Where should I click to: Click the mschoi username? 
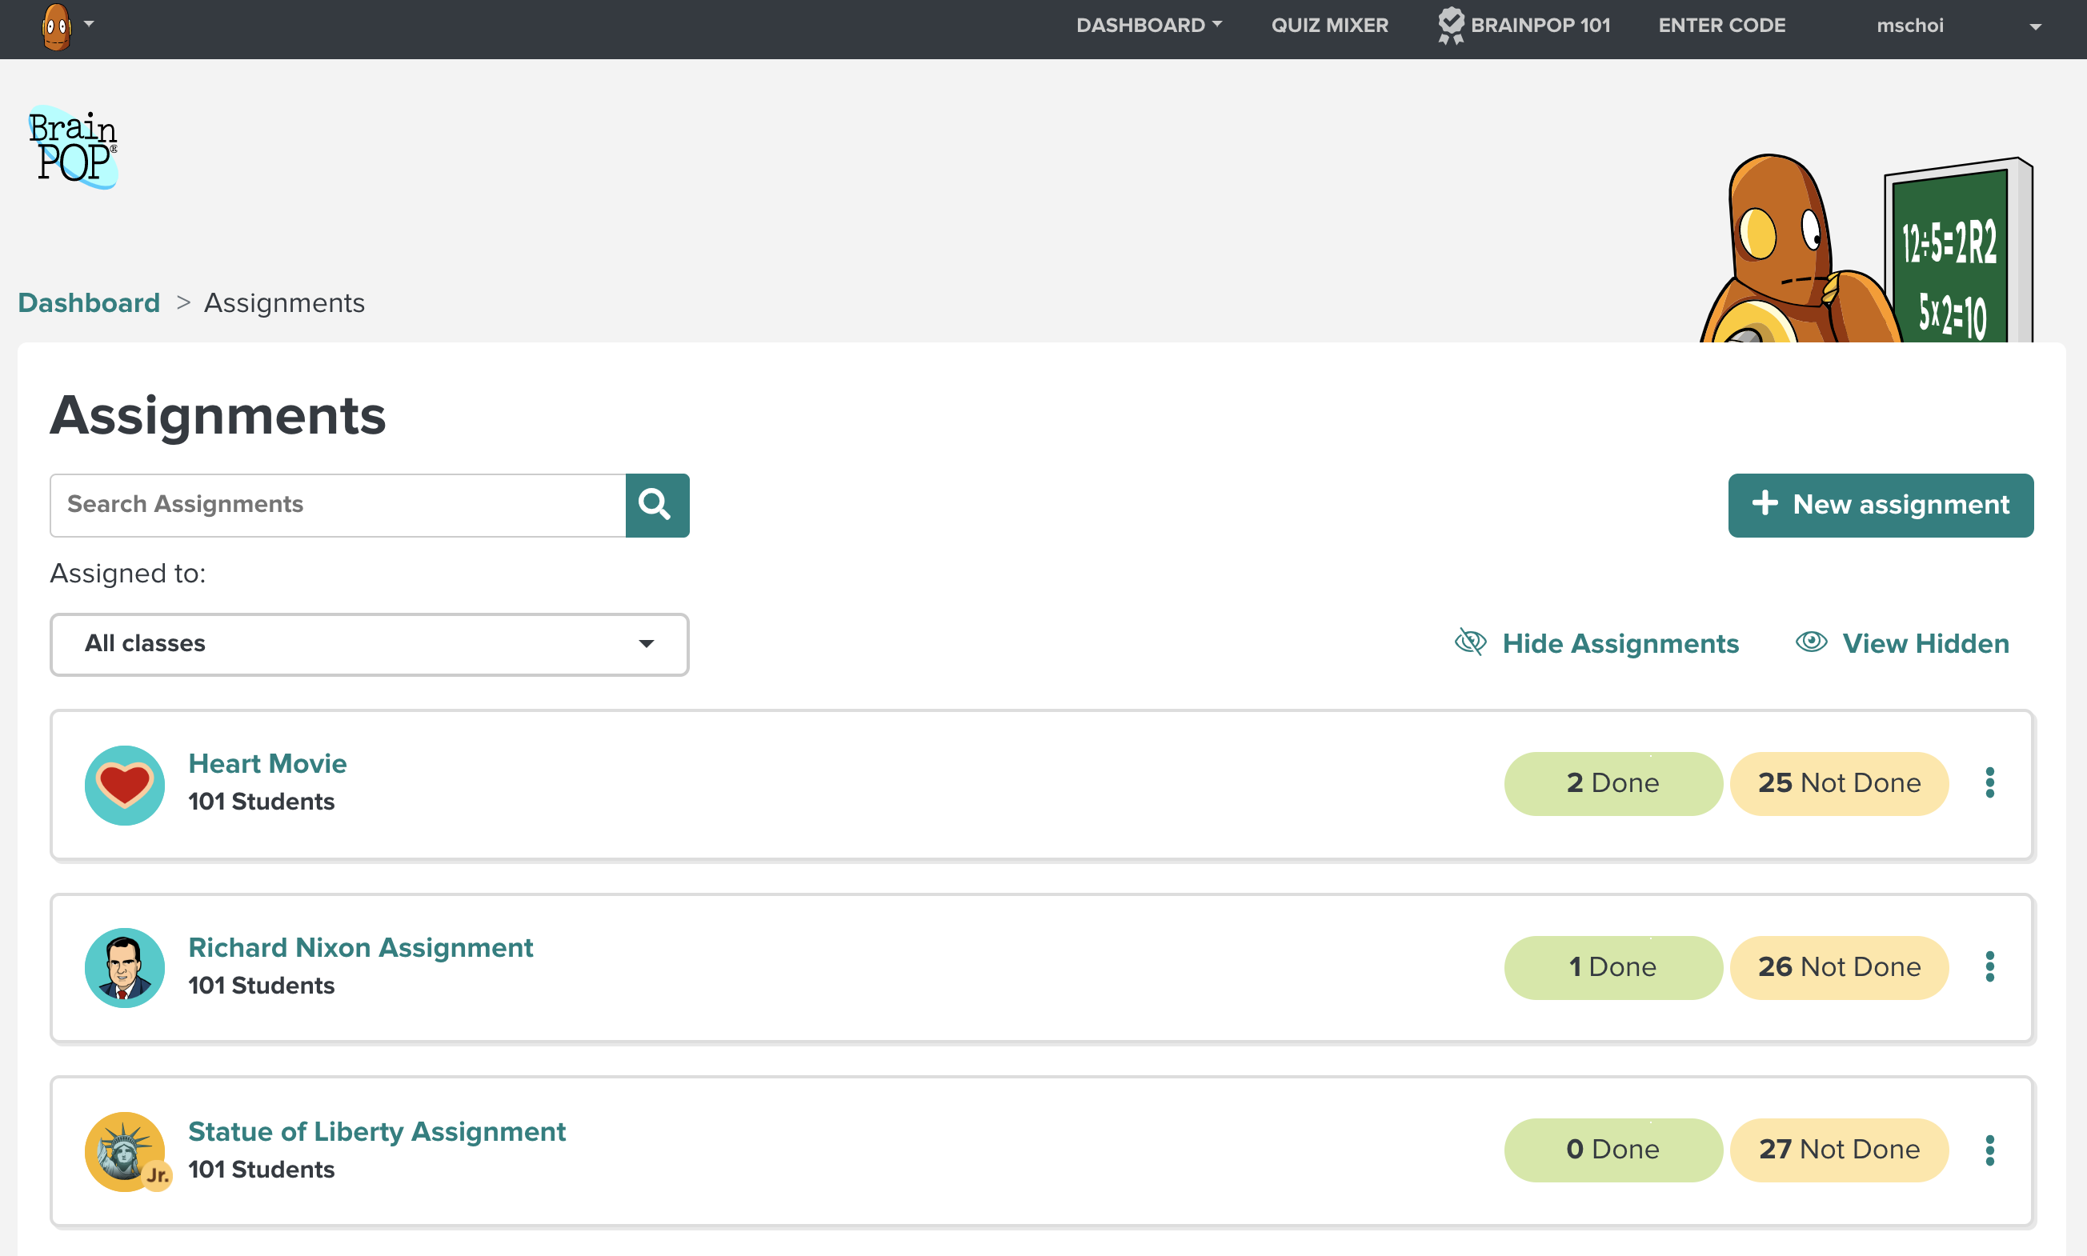point(1909,26)
